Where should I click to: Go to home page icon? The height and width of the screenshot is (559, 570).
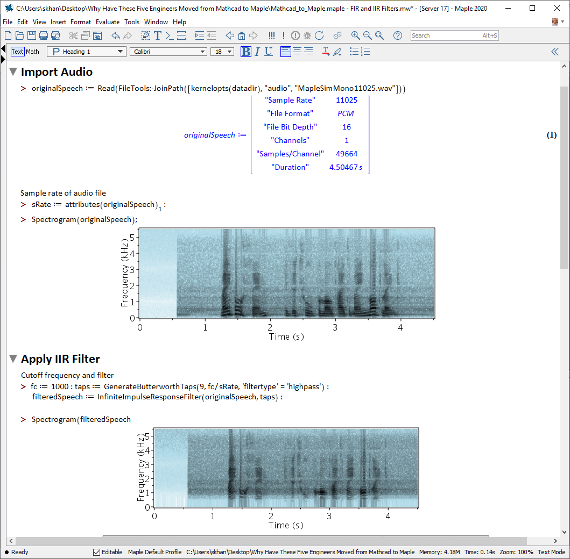point(242,35)
